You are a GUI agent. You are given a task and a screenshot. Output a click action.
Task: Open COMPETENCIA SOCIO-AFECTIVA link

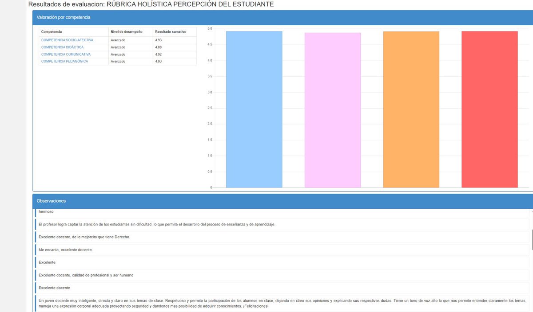(x=67, y=40)
